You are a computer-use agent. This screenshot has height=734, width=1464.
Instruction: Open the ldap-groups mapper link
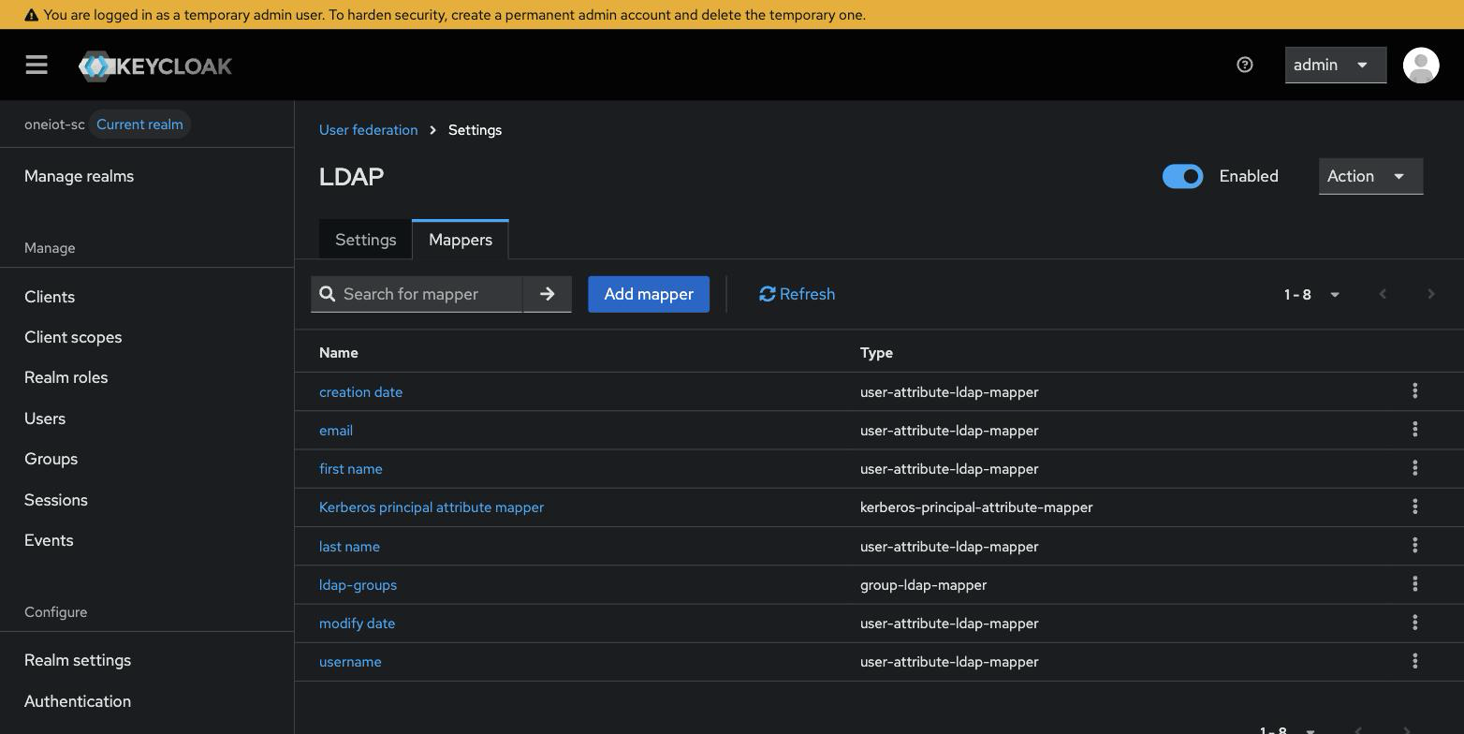(x=358, y=585)
